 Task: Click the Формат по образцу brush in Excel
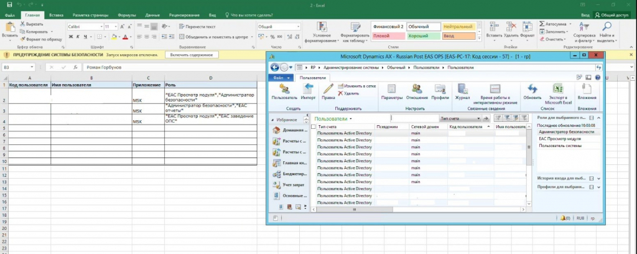(x=23, y=39)
